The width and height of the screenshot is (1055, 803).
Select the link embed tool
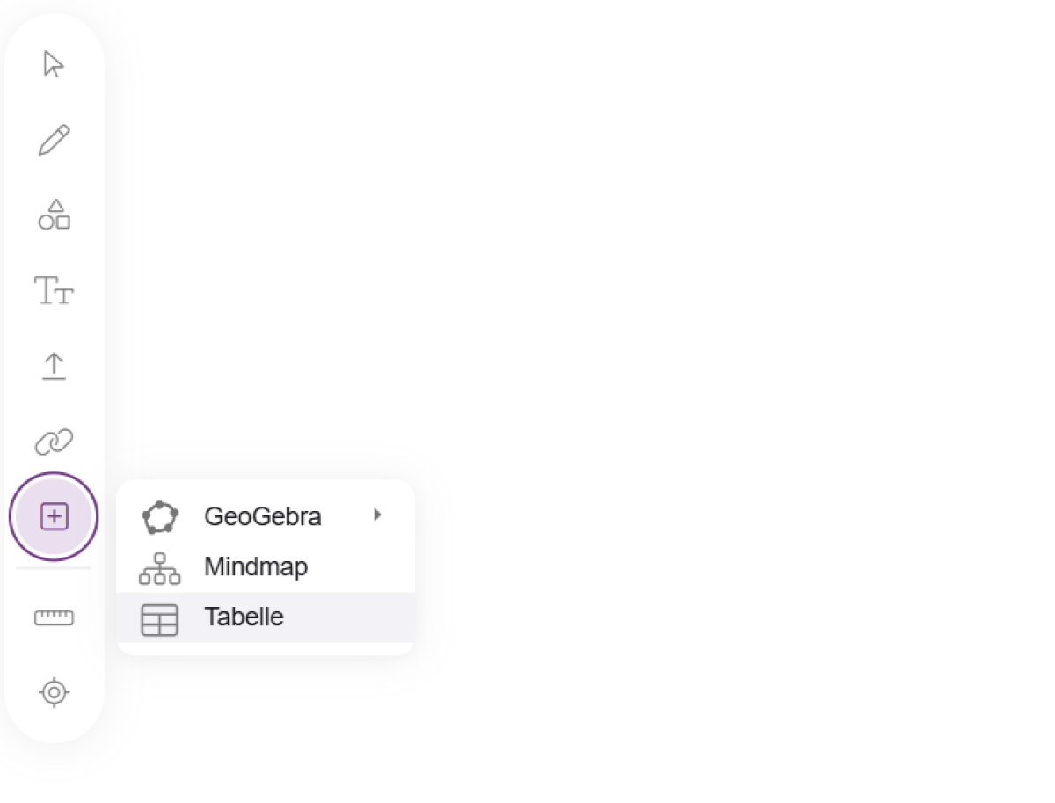click(x=54, y=442)
